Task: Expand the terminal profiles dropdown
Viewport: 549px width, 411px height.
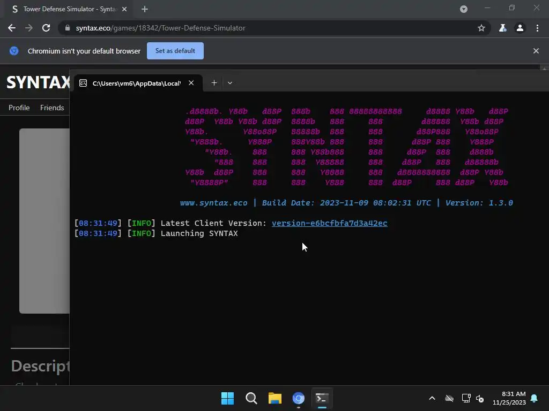Action: [x=230, y=83]
